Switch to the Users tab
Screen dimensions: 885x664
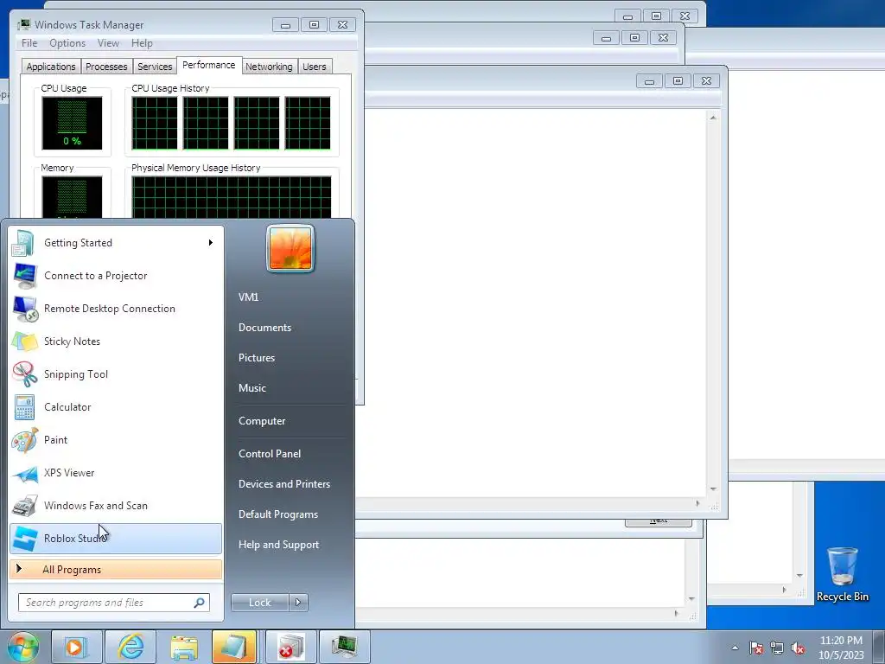314,67
